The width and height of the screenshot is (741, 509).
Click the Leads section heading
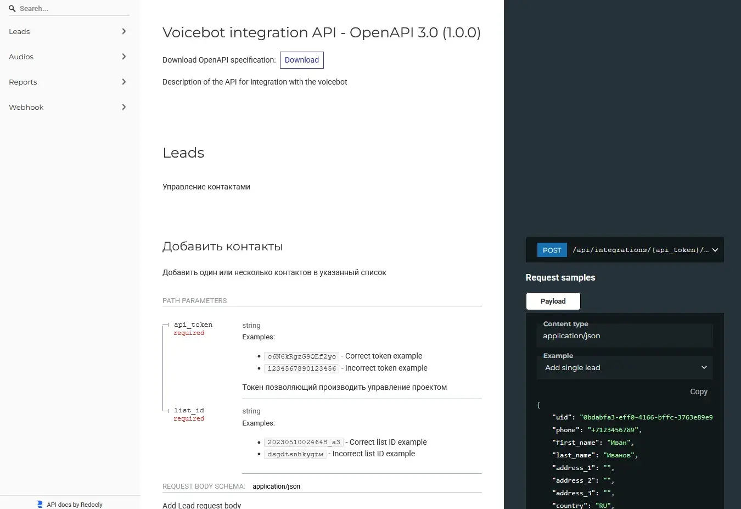183,153
